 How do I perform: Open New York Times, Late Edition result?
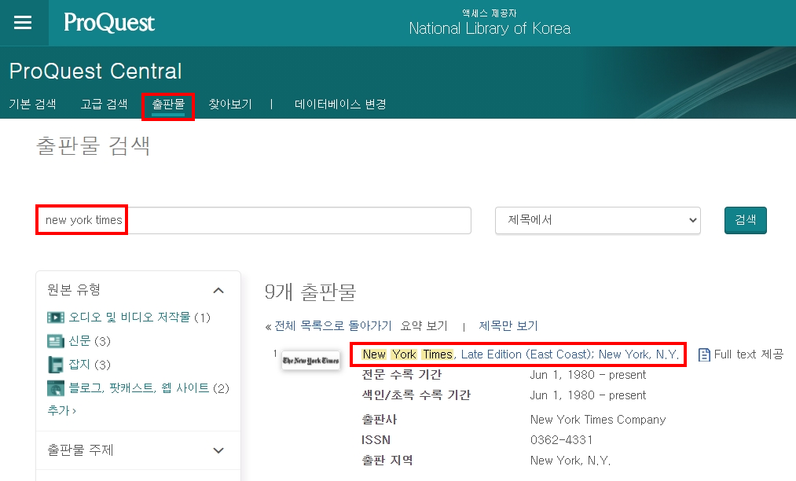click(x=520, y=354)
